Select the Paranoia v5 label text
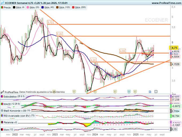Image resolution: width=182 pixels, height=137 pixels. tap(10, 122)
